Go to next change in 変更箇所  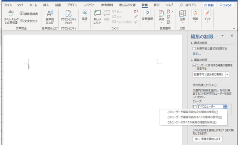(x=169, y=22)
